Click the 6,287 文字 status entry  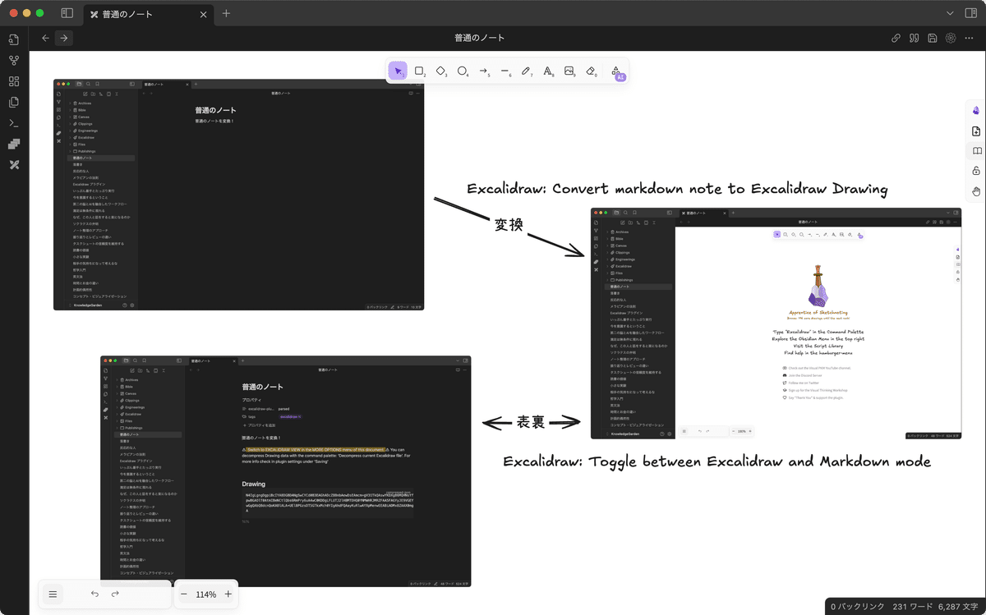pos(959,606)
